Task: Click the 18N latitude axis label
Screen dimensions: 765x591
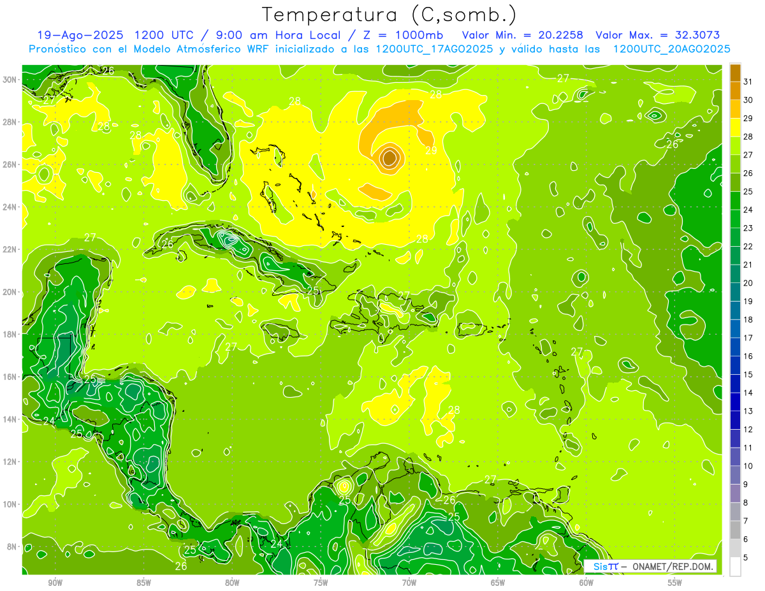Action: point(10,334)
